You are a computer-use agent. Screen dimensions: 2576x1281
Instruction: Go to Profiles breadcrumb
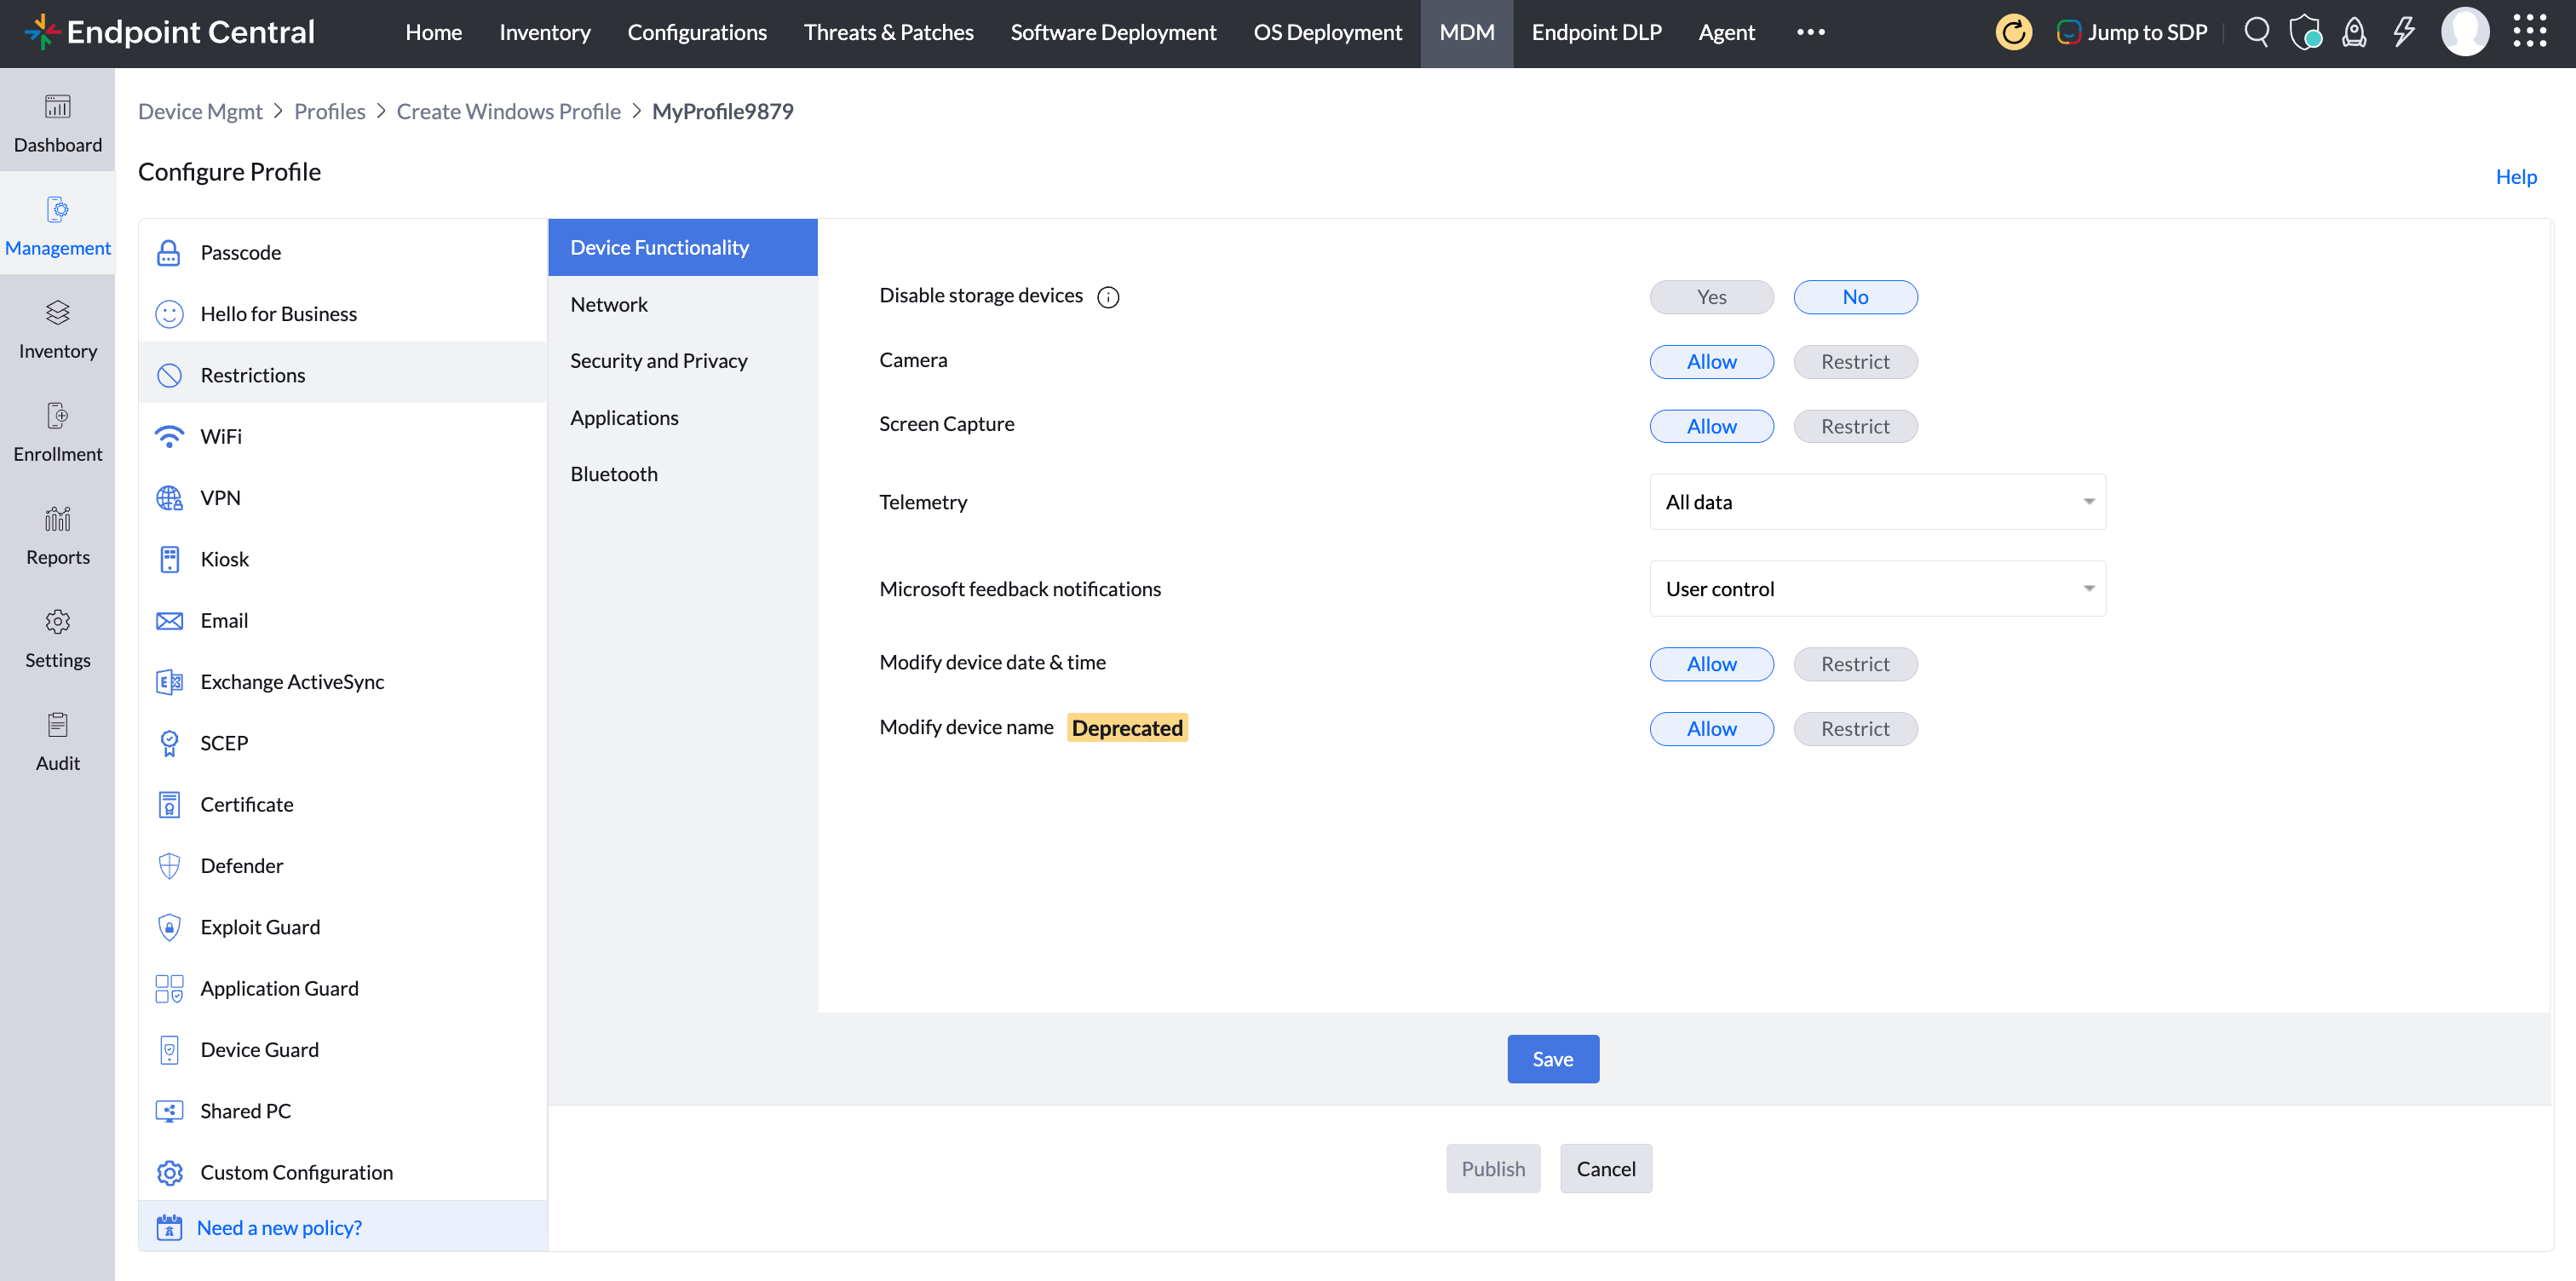[329, 111]
